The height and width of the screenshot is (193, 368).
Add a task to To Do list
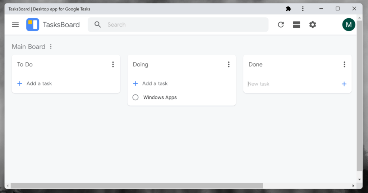pos(34,84)
